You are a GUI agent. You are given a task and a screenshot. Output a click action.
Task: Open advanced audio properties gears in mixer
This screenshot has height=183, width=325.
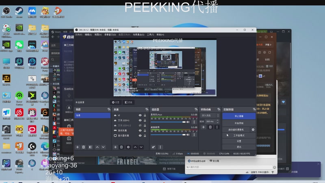tap(154, 147)
